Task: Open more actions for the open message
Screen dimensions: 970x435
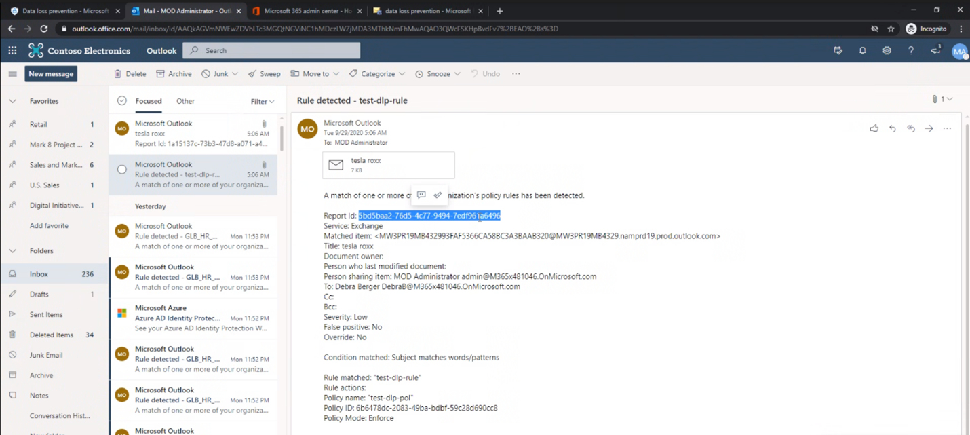Action: (x=948, y=128)
